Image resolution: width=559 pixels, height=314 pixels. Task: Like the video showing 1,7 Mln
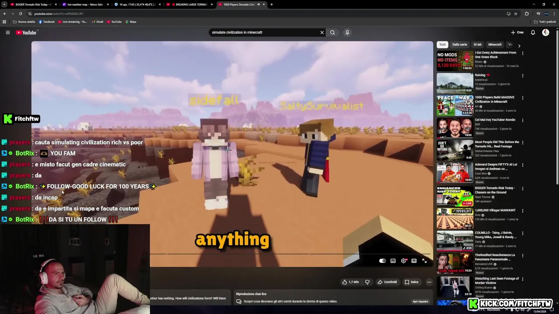(351, 282)
